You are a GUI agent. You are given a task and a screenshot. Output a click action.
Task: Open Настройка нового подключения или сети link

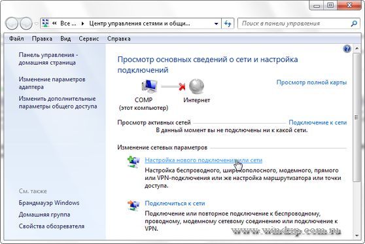click(203, 160)
